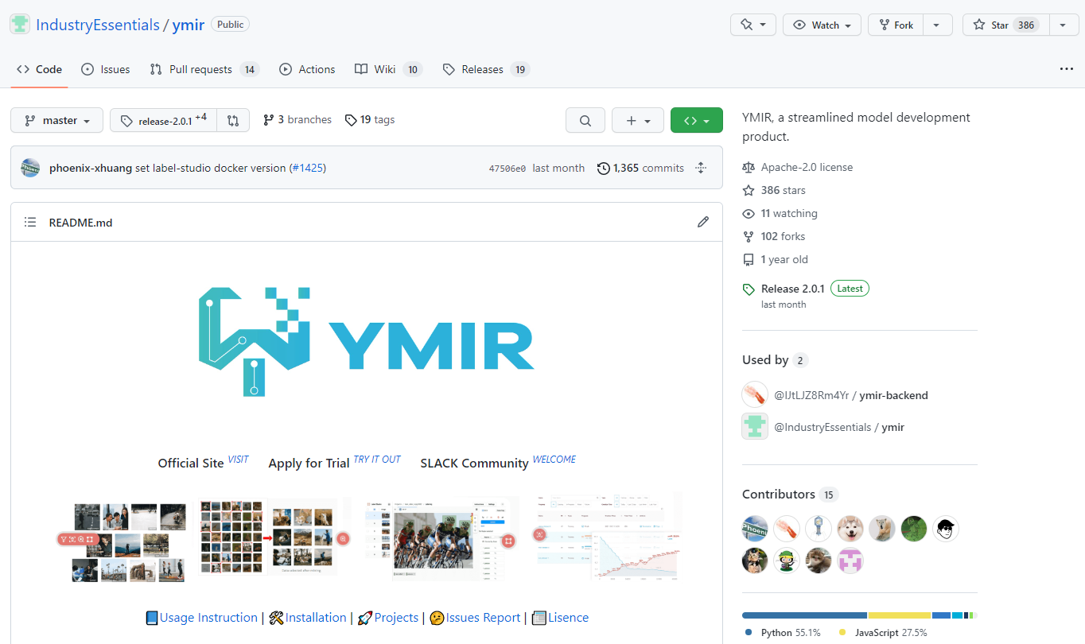This screenshot has height=644, width=1085.
Task: Open the IndustryEssentials owner link
Action: click(98, 25)
